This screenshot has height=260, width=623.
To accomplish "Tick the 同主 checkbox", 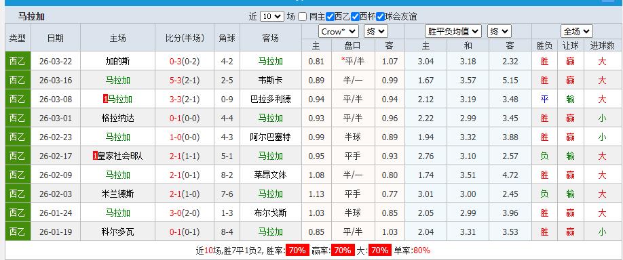I will tap(303, 17).
